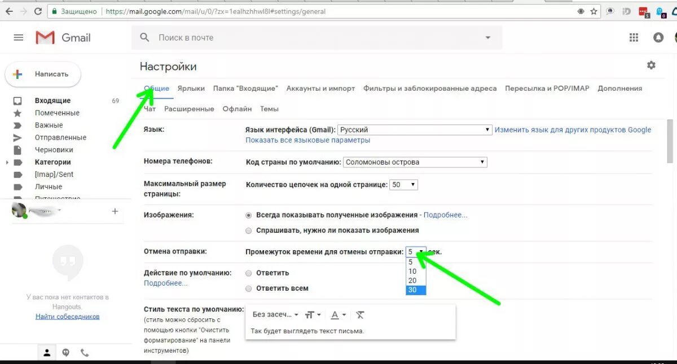677x364 pixels.
Task: Open Фильтры и заблокированные адреса tab
Action: tap(430, 88)
